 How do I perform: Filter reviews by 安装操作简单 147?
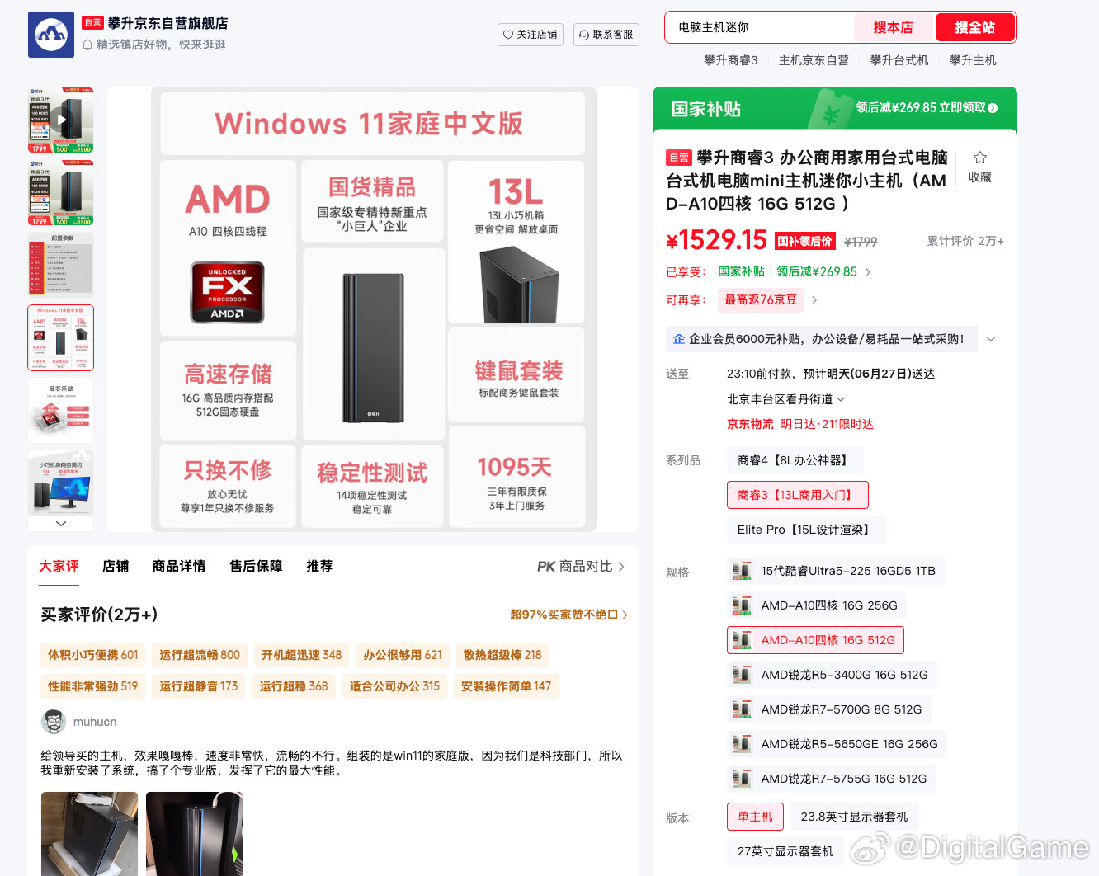click(x=506, y=686)
